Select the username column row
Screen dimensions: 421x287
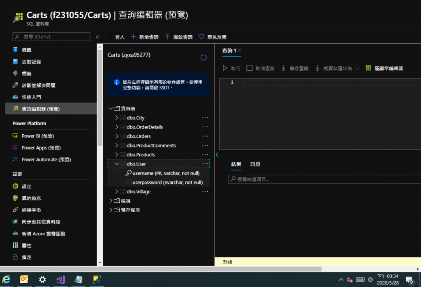pyautogui.click(x=158, y=173)
